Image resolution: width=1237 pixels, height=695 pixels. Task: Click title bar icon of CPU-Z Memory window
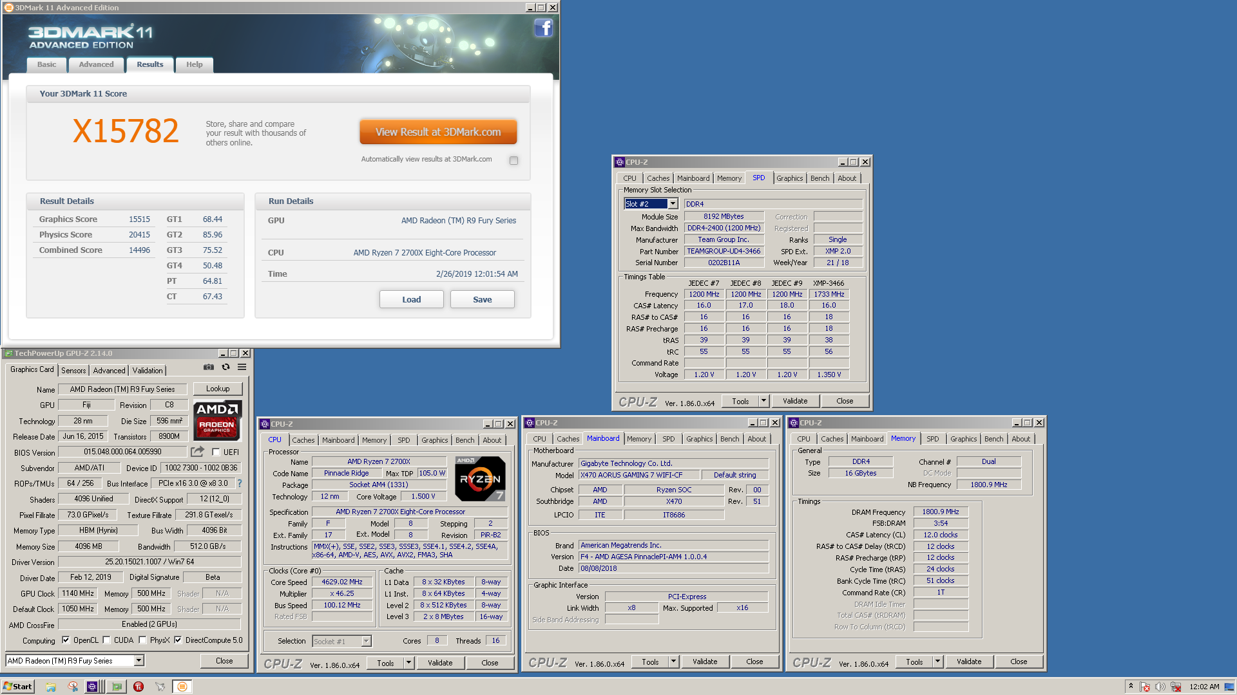tap(794, 423)
